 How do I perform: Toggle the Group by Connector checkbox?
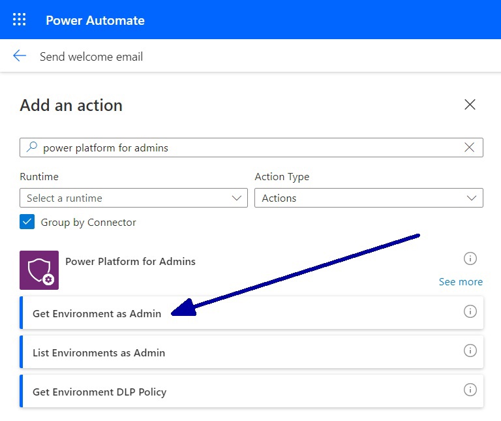click(x=27, y=222)
